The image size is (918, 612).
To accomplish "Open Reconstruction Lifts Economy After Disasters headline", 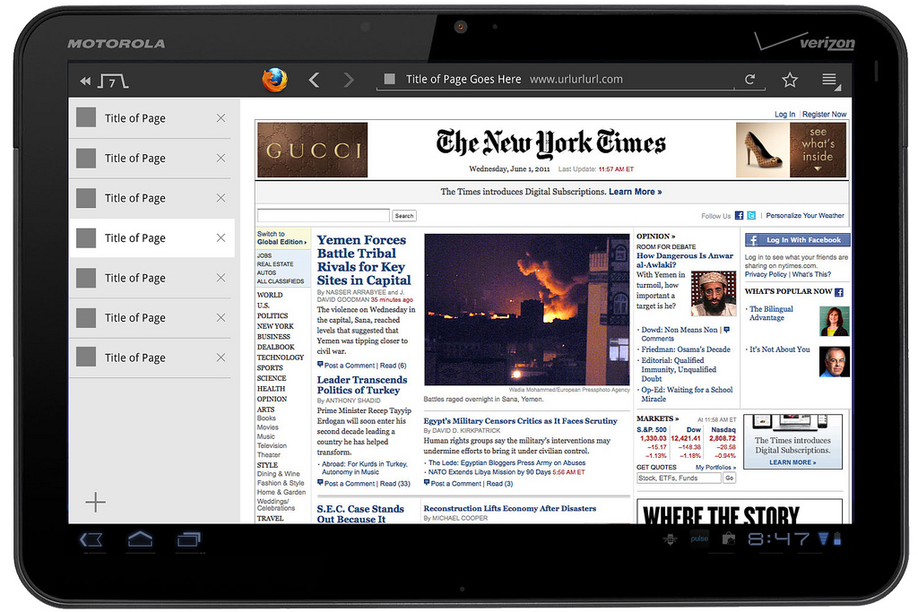I will click(x=510, y=508).
